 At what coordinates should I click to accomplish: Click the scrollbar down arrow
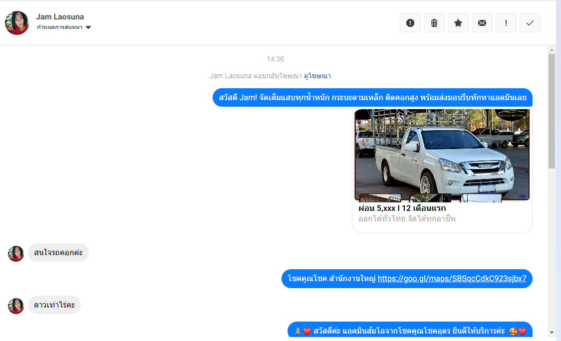click(x=552, y=333)
